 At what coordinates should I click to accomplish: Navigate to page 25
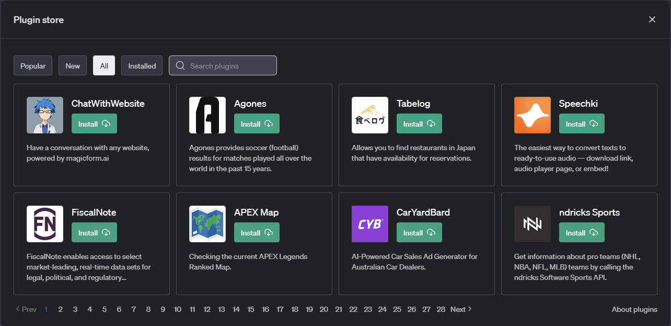coord(397,309)
